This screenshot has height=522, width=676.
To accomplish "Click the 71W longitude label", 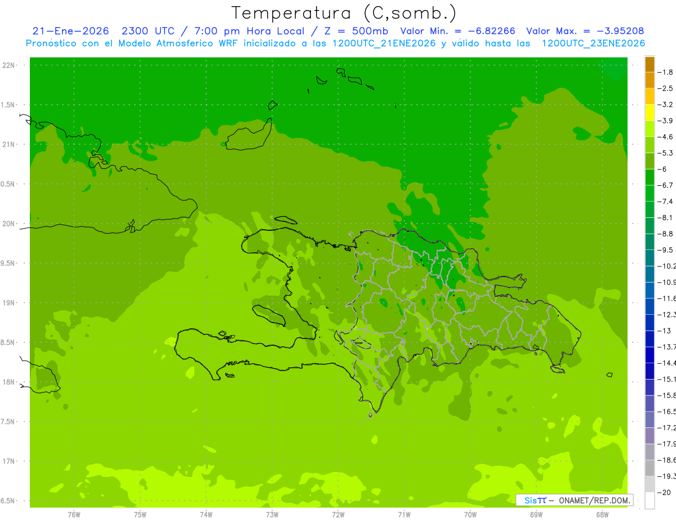I will 404,515.
